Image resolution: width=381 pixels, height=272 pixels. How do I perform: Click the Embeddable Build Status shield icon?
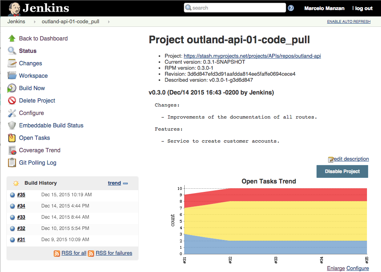(12, 125)
